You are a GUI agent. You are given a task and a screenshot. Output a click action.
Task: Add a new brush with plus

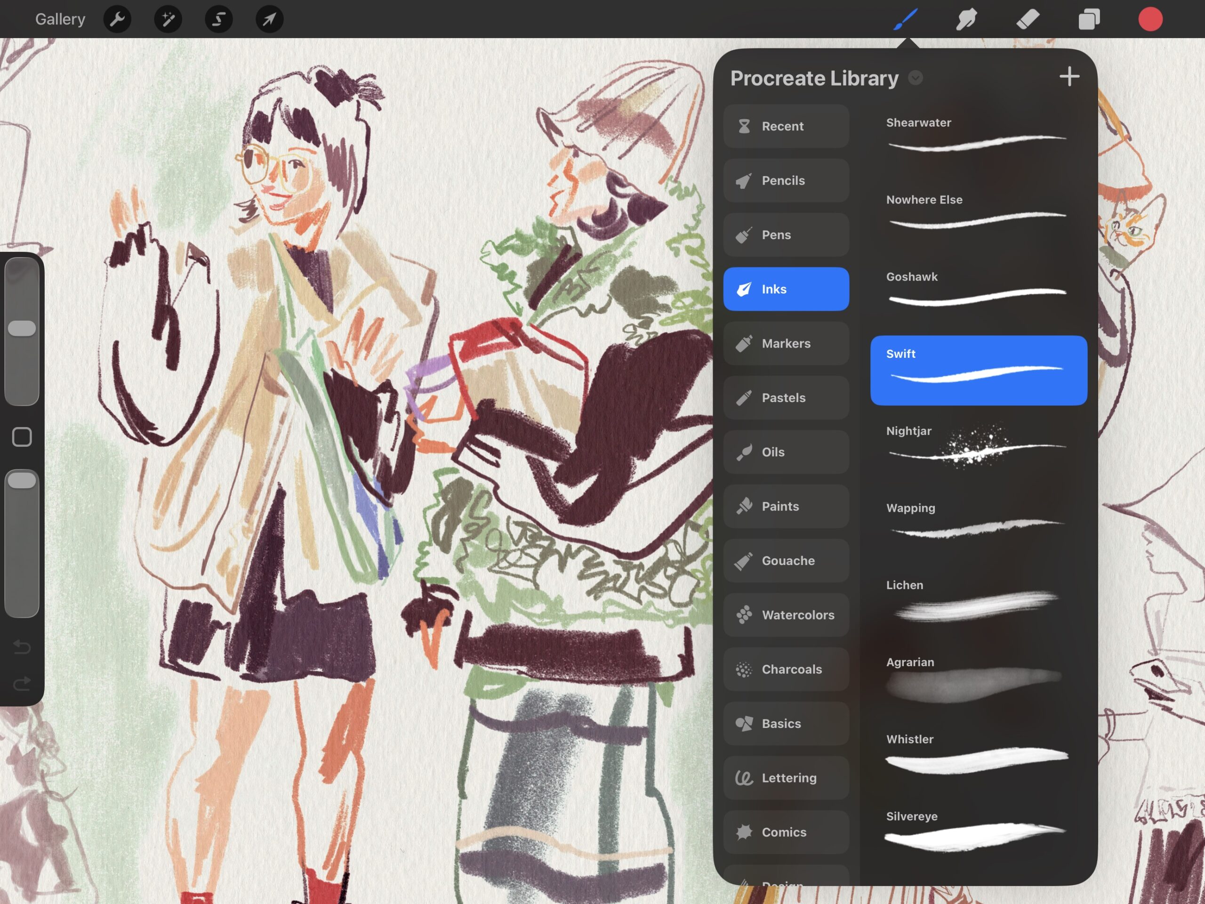(1069, 77)
